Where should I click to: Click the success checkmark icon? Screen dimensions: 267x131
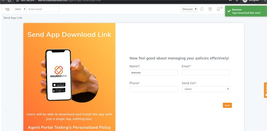[229, 11]
